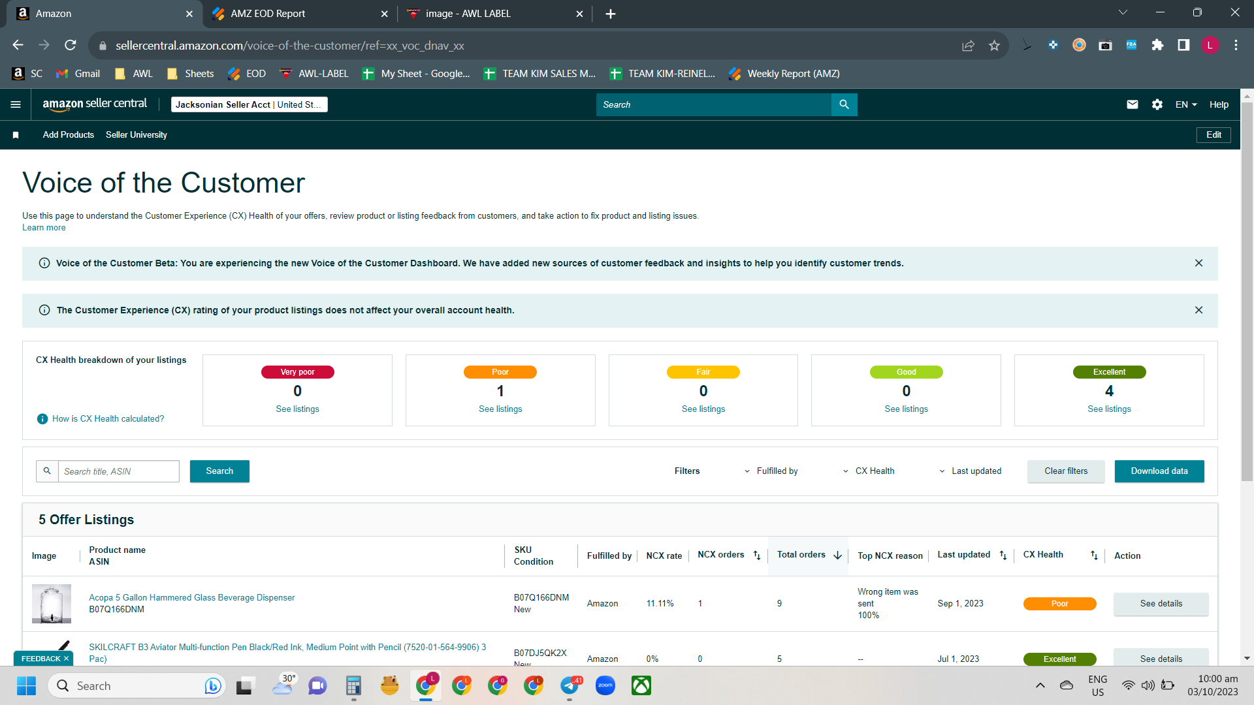Sort by Total orders down arrow
Screen dimensions: 1254x705
click(x=837, y=556)
